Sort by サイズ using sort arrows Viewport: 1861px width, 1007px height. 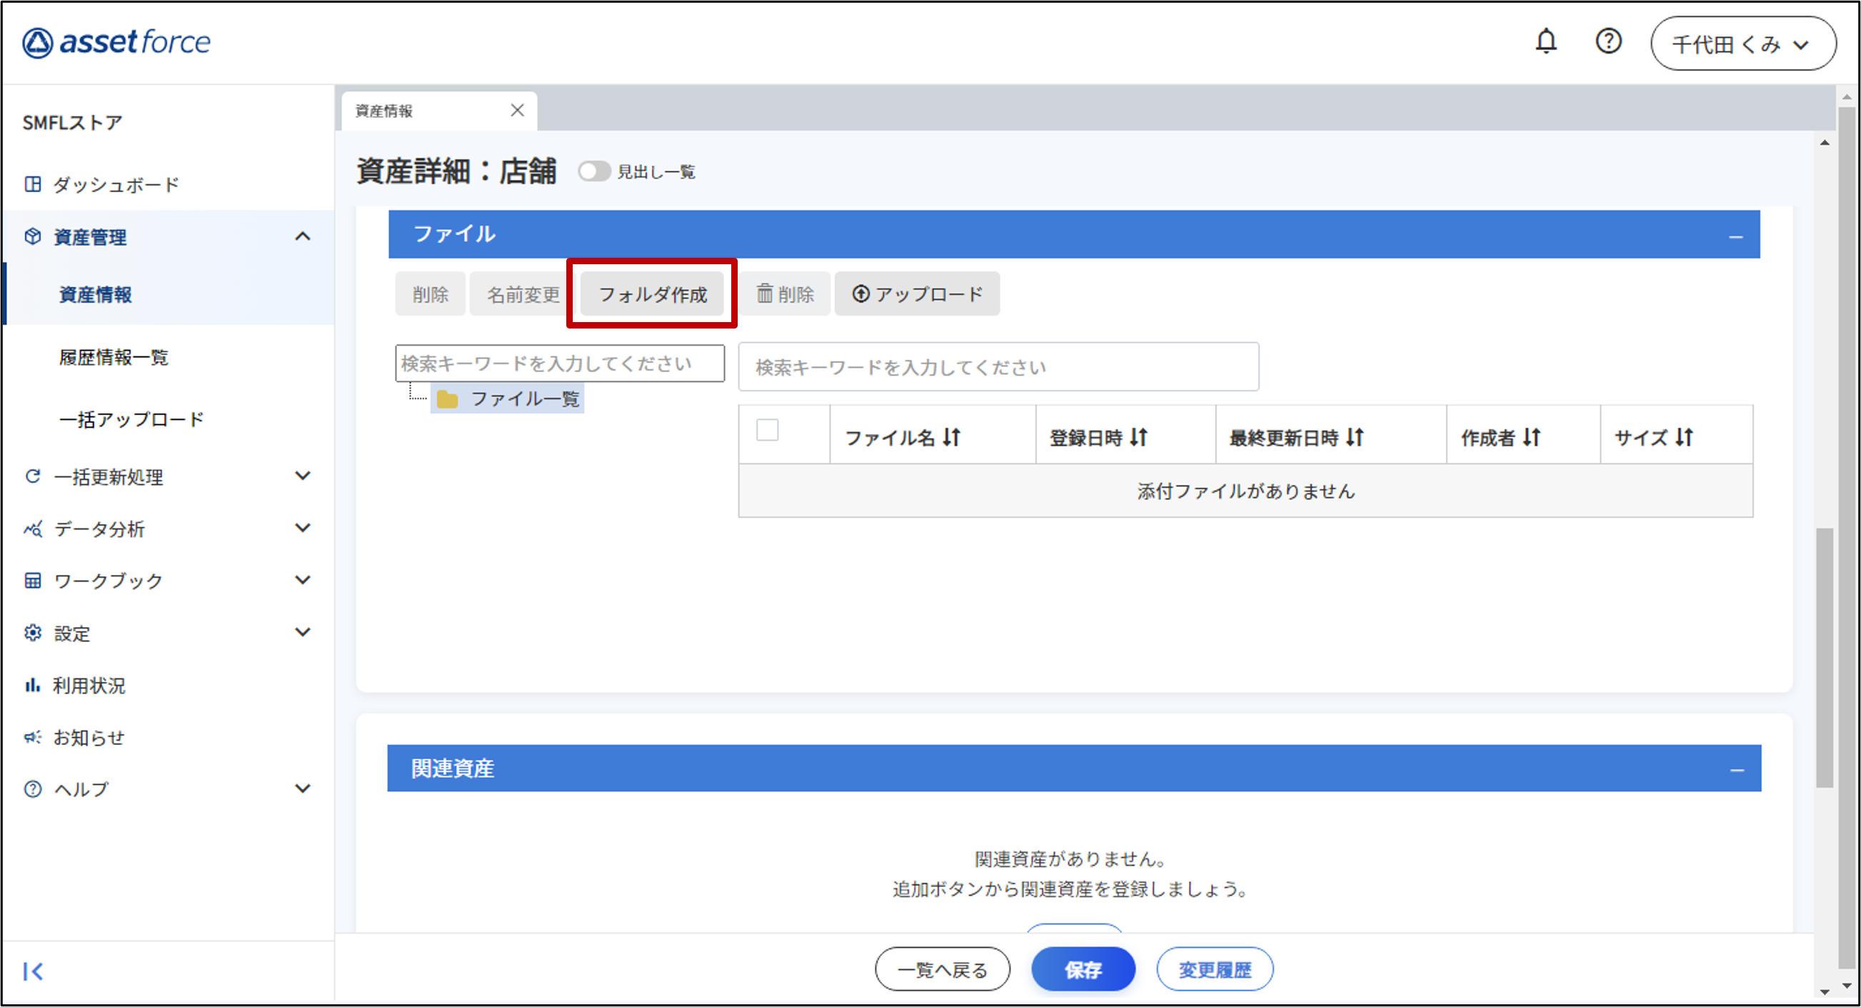click(1684, 437)
